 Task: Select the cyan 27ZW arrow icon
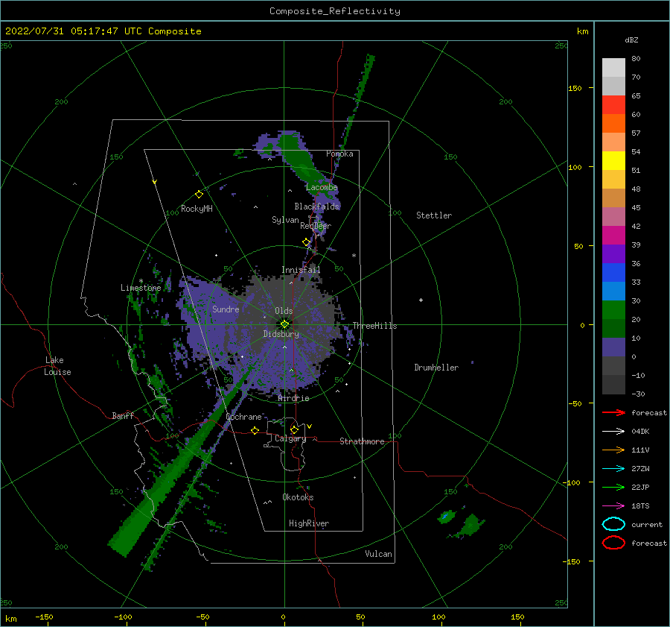click(x=613, y=469)
